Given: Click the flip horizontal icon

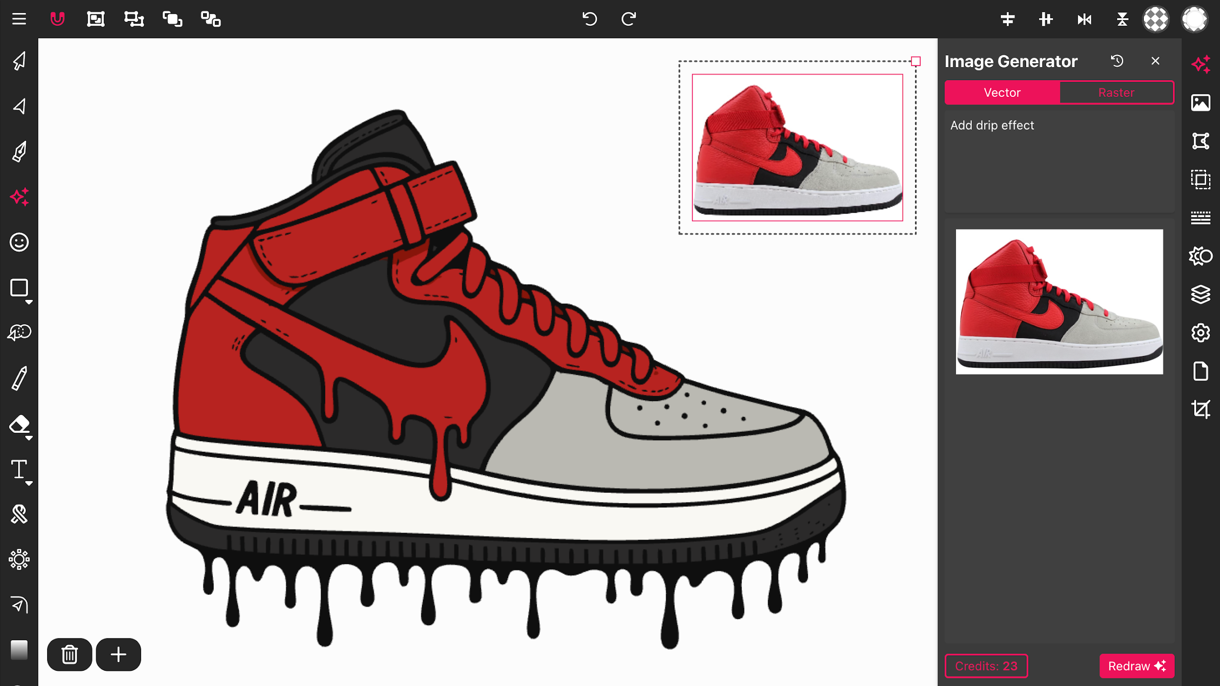Looking at the screenshot, I should (1084, 19).
